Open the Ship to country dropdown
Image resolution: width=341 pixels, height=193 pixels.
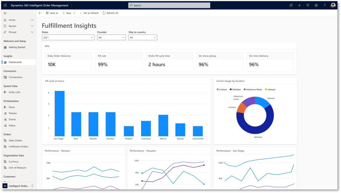[x=143, y=37]
